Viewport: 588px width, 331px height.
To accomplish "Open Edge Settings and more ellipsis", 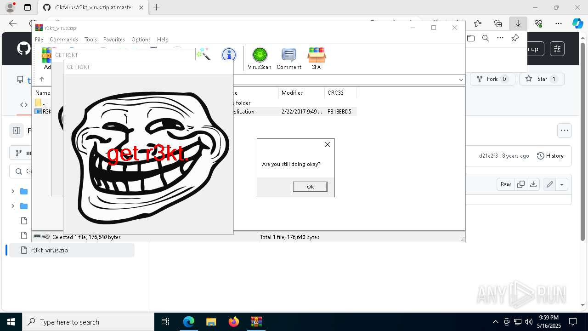I will pos(559,23).
